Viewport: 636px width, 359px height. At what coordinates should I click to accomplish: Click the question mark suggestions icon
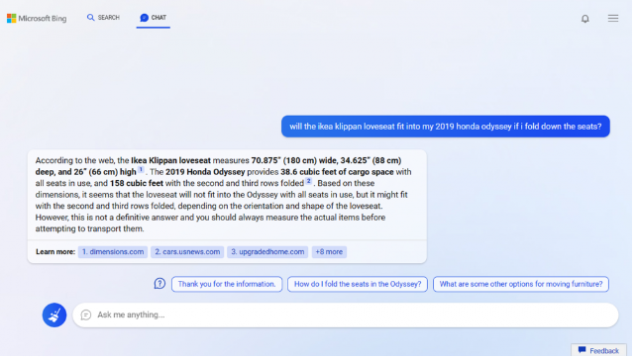coord(160,285)
